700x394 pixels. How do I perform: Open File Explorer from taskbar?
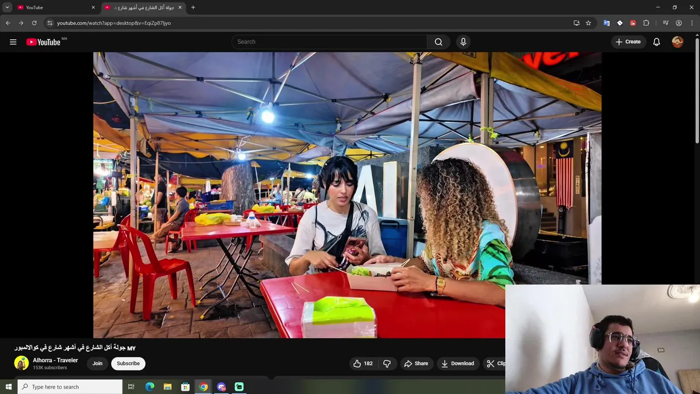(x=167, y=387)
